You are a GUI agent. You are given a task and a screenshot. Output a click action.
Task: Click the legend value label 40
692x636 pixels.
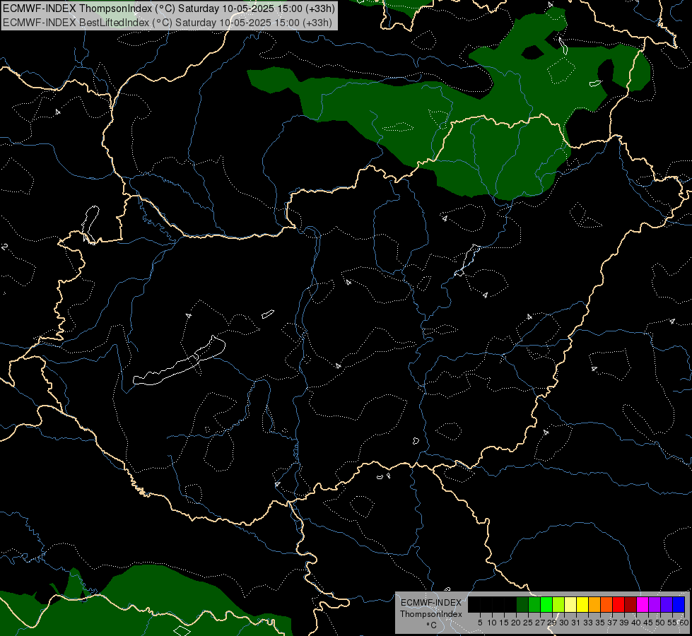tap(636, 623)
